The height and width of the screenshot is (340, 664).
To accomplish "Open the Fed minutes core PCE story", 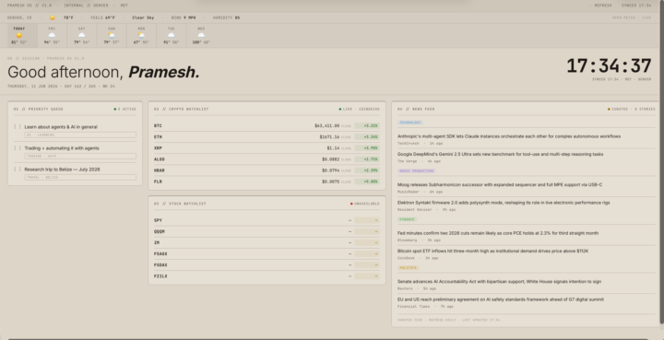I will point(498,233).
